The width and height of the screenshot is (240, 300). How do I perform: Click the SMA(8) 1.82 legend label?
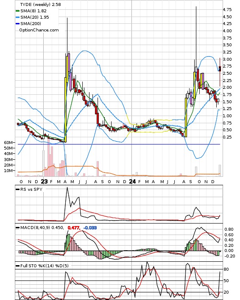coord(33,11)
